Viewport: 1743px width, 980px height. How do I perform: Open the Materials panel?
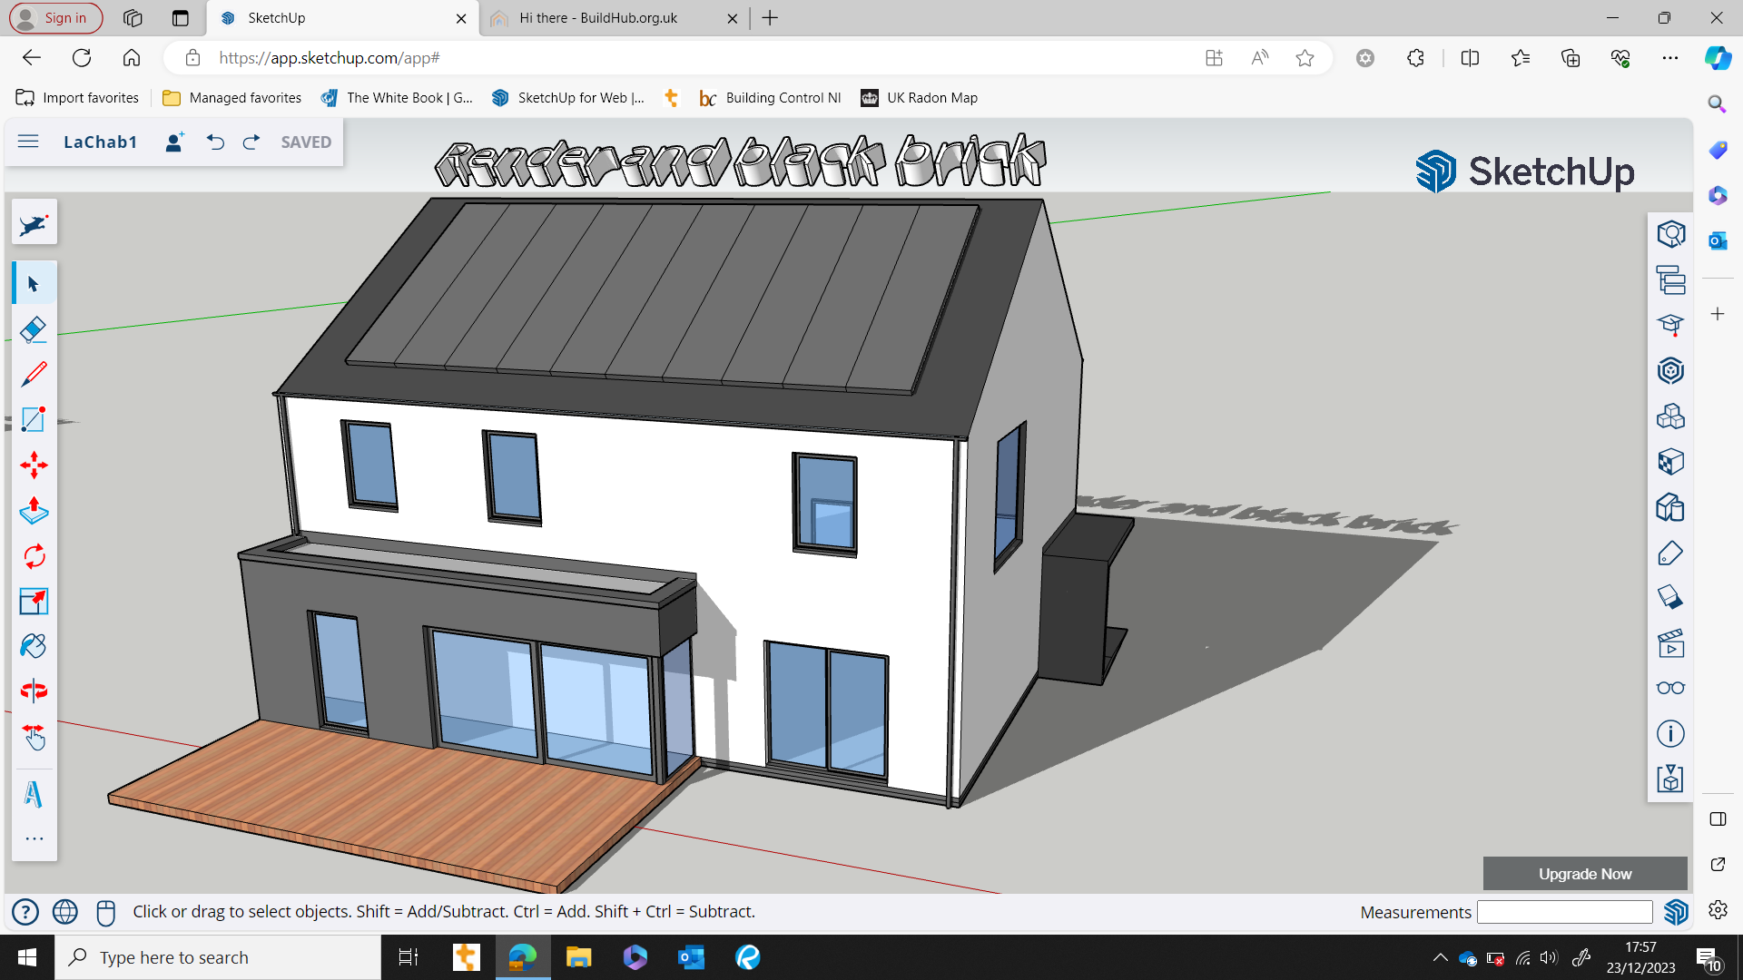pyautogui.click(x=1670, y=462)
